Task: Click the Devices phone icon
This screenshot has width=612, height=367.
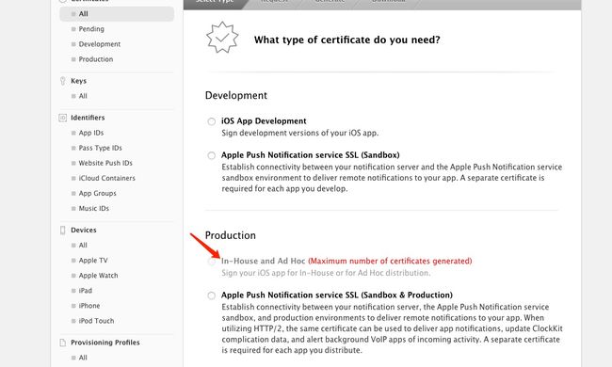Action: (62, 231)
